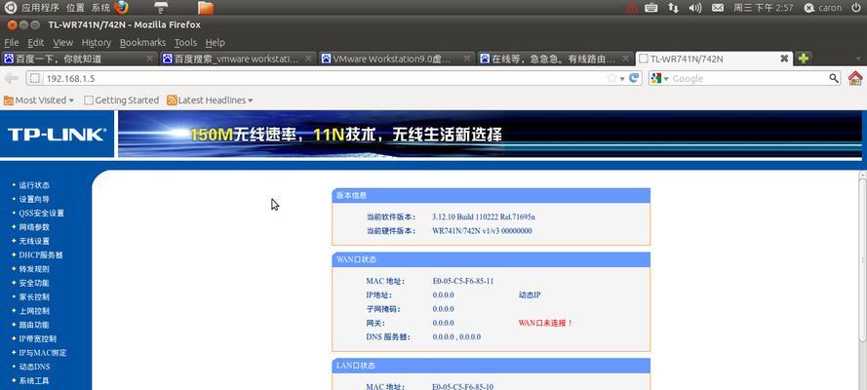Open the URL history dropdown arrow

click(x=622, y=79)
